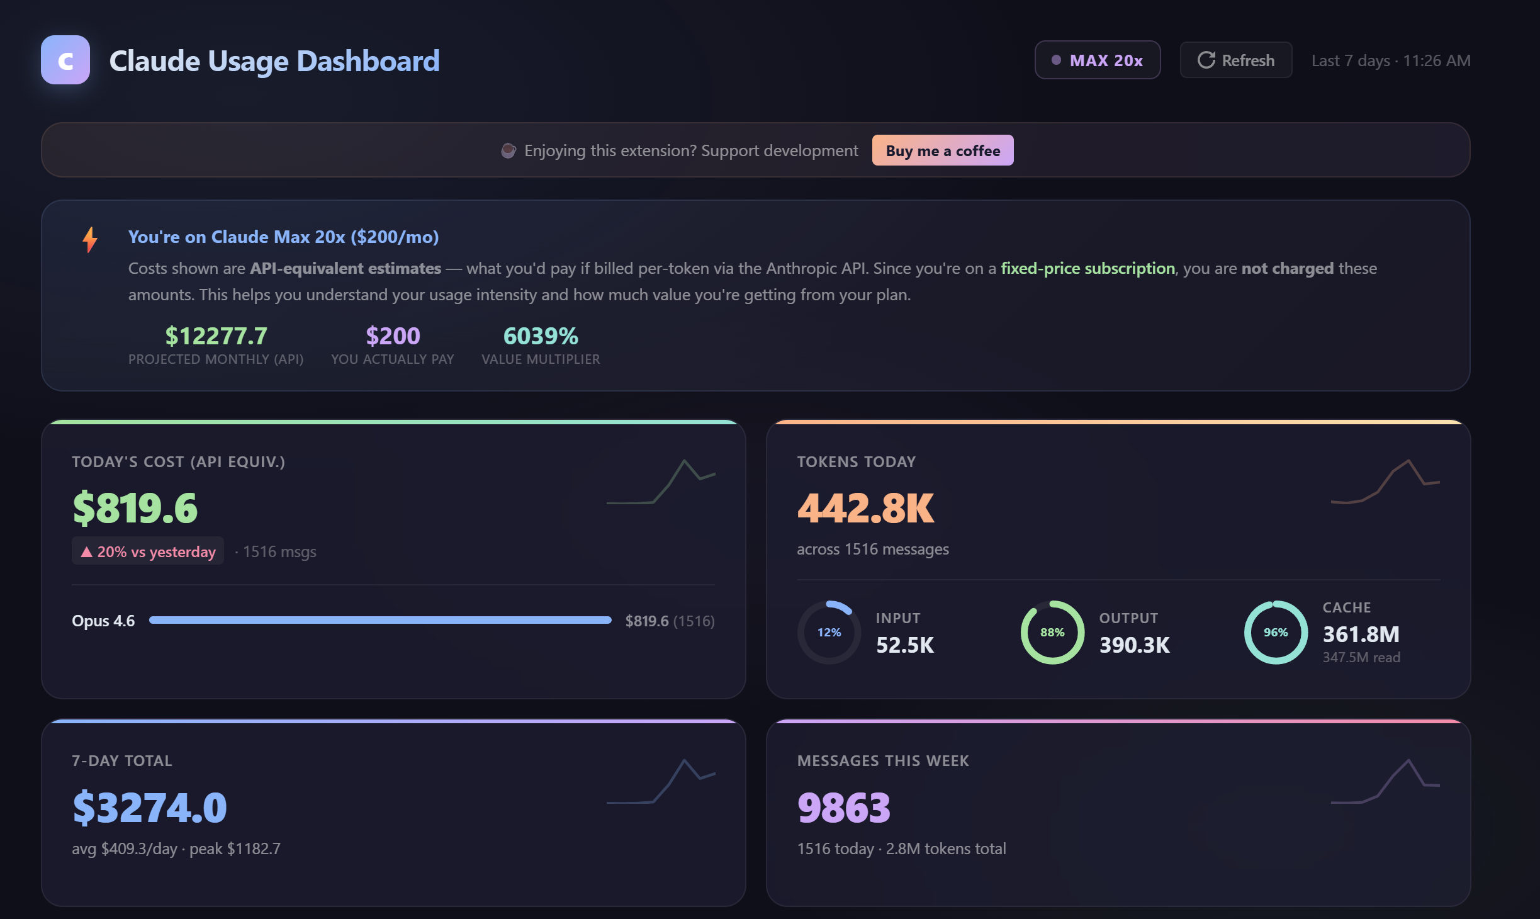The height and width of the screenshot is (919, 1540).
Task: Select the Today's Cost card header
Action: [x=178, y=461]
